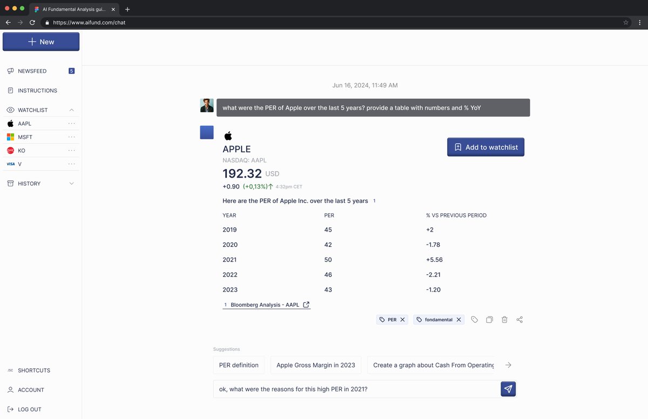Open the more options for MSFT
Image resolution: width=648 pixels, height=419 pixels.
click(72, 137)
